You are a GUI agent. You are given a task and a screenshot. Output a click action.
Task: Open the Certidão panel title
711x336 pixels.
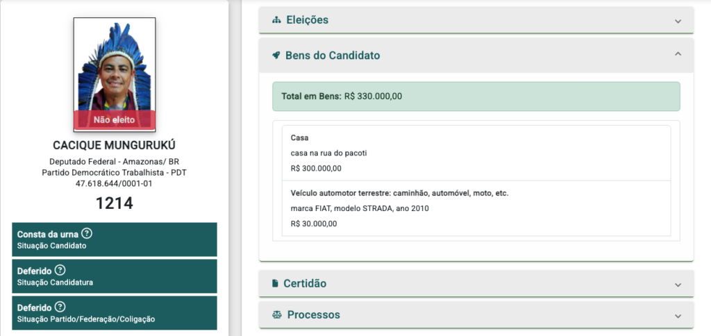[x=305, y=283]
